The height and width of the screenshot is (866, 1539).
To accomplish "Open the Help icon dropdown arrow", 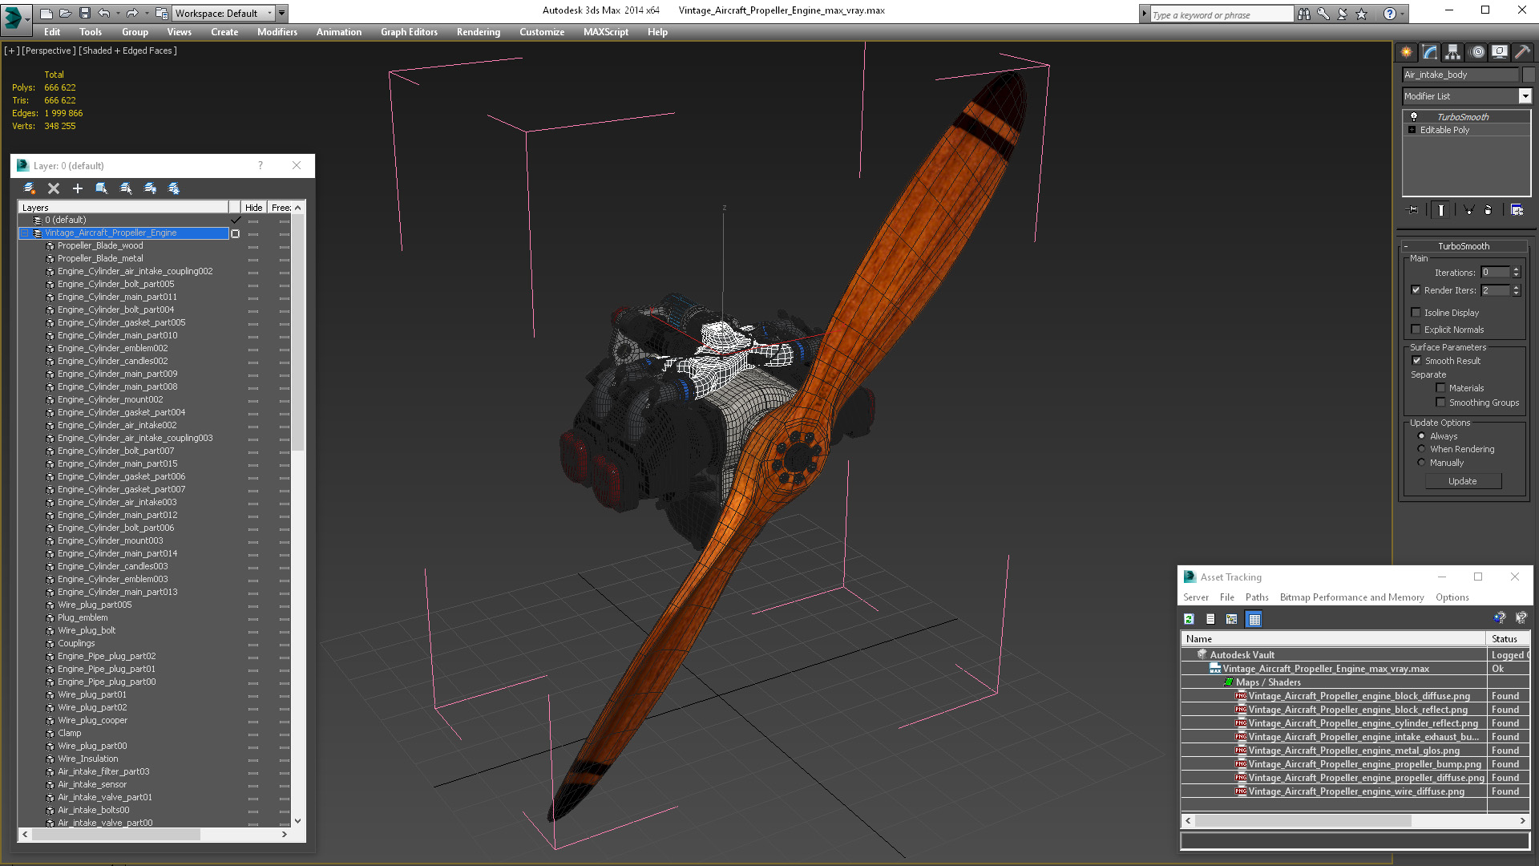I will (x=1401, y=14).
